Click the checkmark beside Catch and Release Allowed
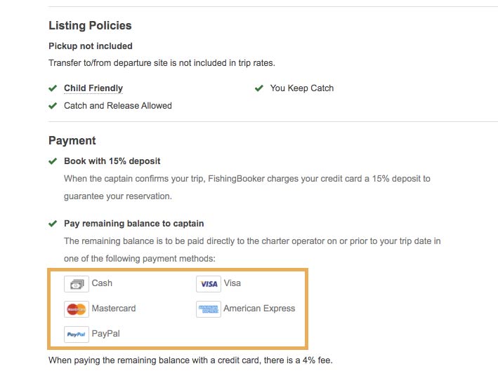This screenshot has width=498, height=385. coord(53,106)
